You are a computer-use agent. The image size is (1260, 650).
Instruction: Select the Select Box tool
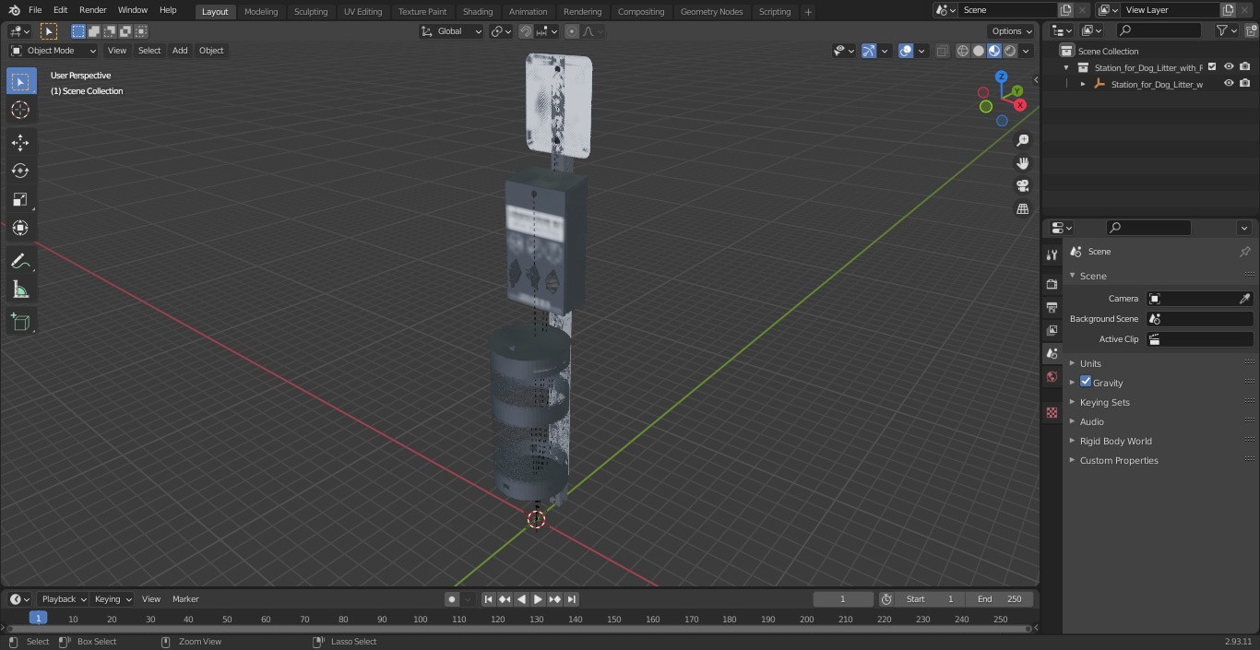coord(20,81)
